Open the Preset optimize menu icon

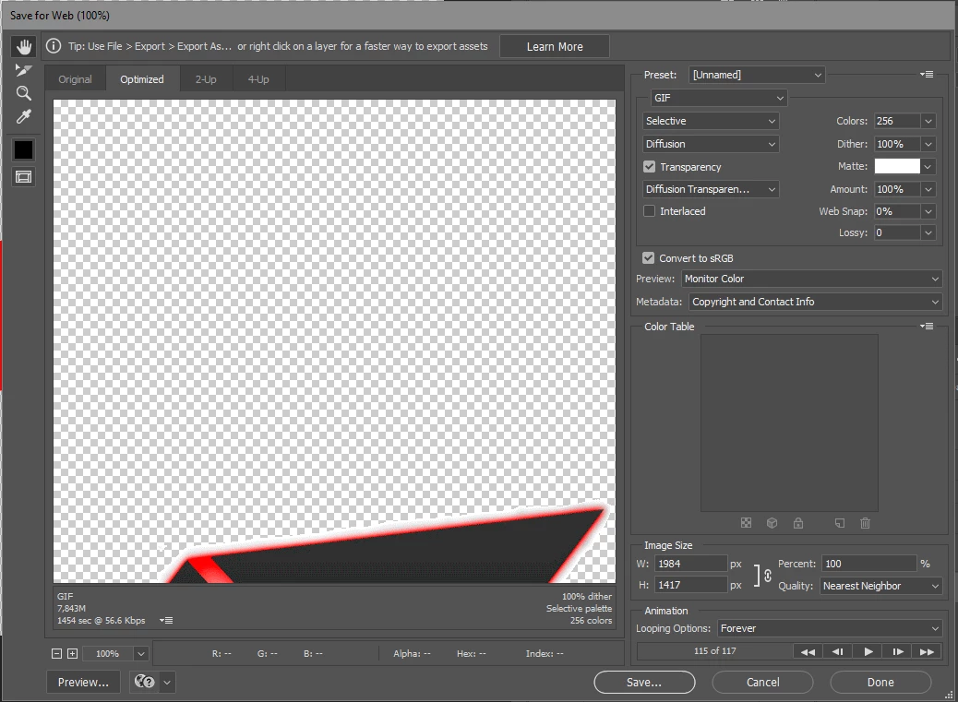927,75
